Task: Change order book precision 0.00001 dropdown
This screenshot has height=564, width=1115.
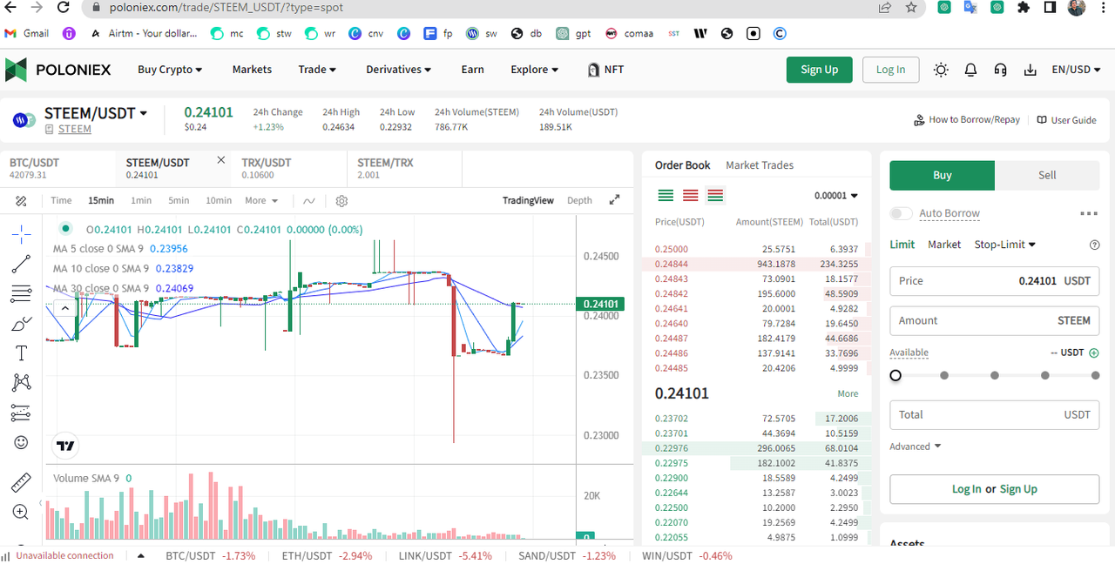Action: (836, 196)
